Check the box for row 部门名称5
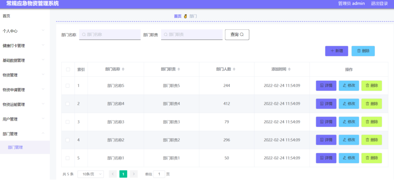The height and width of the screenshot is (181, 394). [x=68, y=86]
